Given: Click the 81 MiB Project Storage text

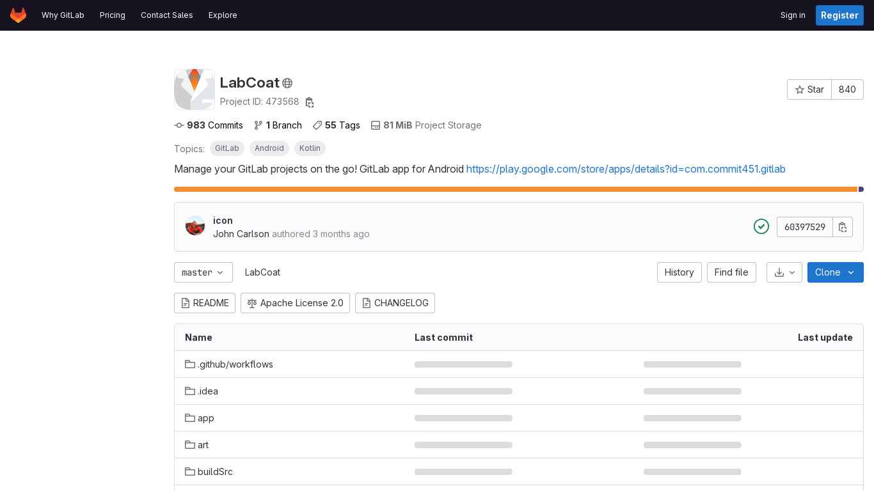Looking at the screenshot, I should [x=426, y=125].
